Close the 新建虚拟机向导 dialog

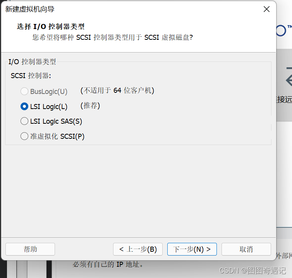(x=266, y=9)
